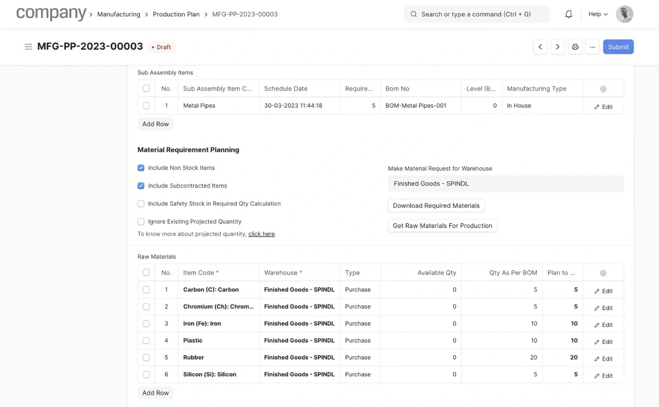Click the print icon button
Viewport: 659px width, 407px height.
575,47
